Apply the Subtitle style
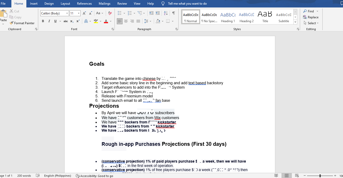 click(284, 17)
